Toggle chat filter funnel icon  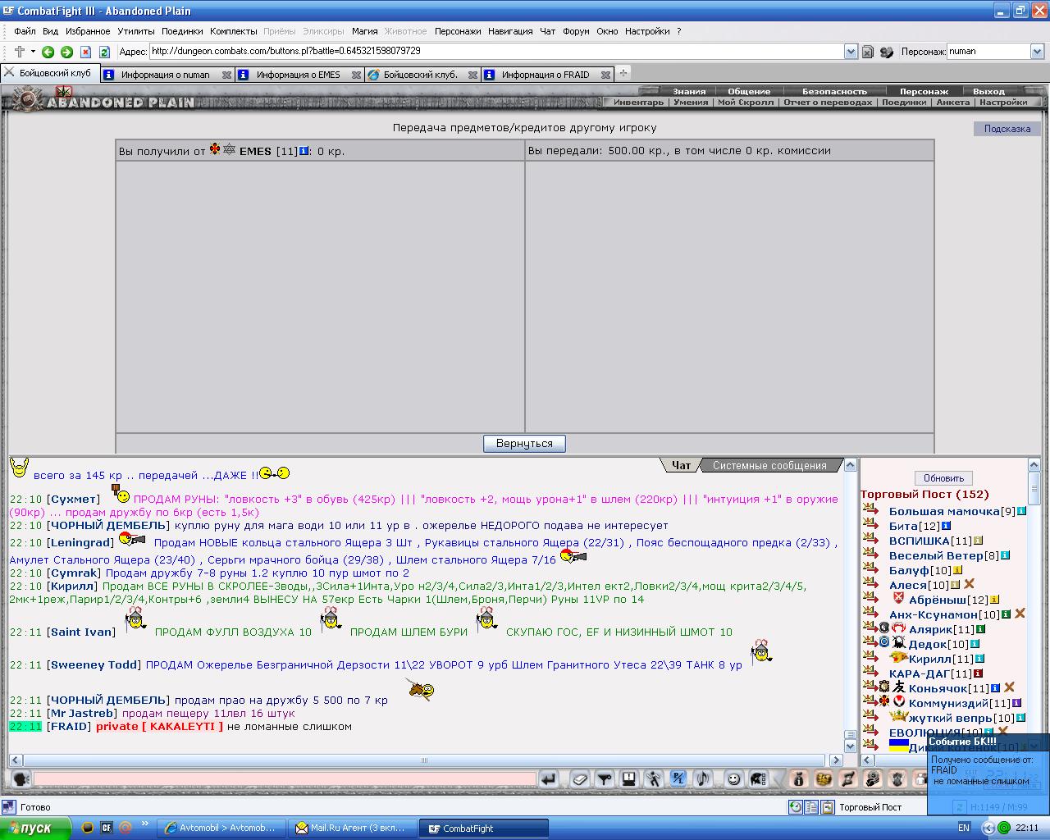pos(605,778)
